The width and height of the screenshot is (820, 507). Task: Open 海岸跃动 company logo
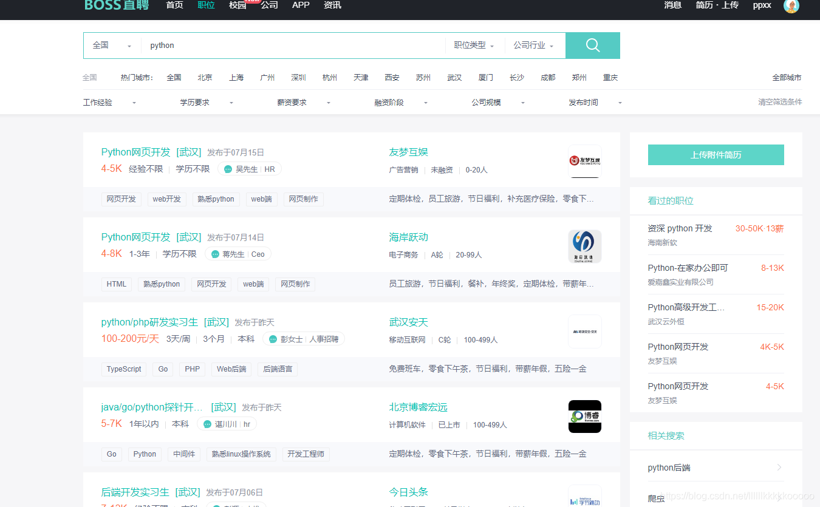click(x=585, y=246)
